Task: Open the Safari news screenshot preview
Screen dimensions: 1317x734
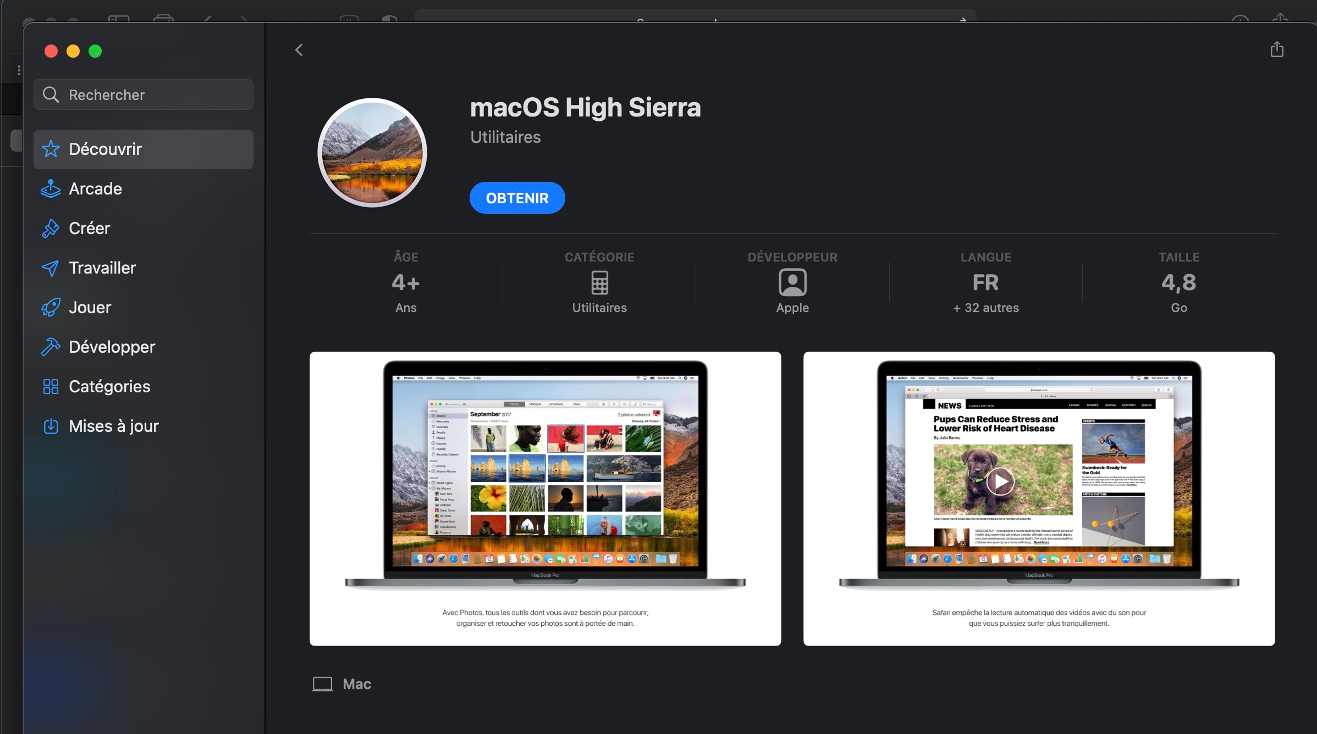Action: click(1038, 498)
